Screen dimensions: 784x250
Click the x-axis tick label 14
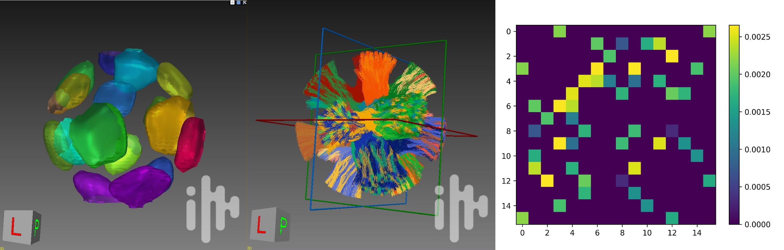(697, 233)
